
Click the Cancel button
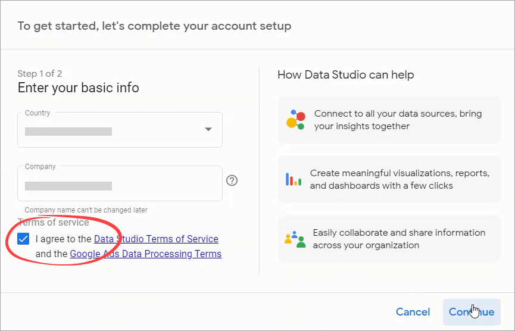click(413, 311)
